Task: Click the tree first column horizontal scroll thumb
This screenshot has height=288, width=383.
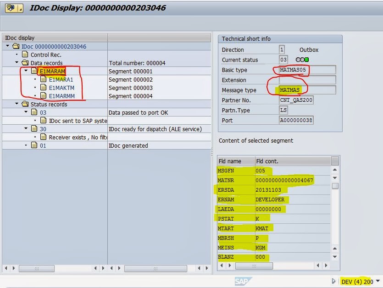Action: pos(37,268)
